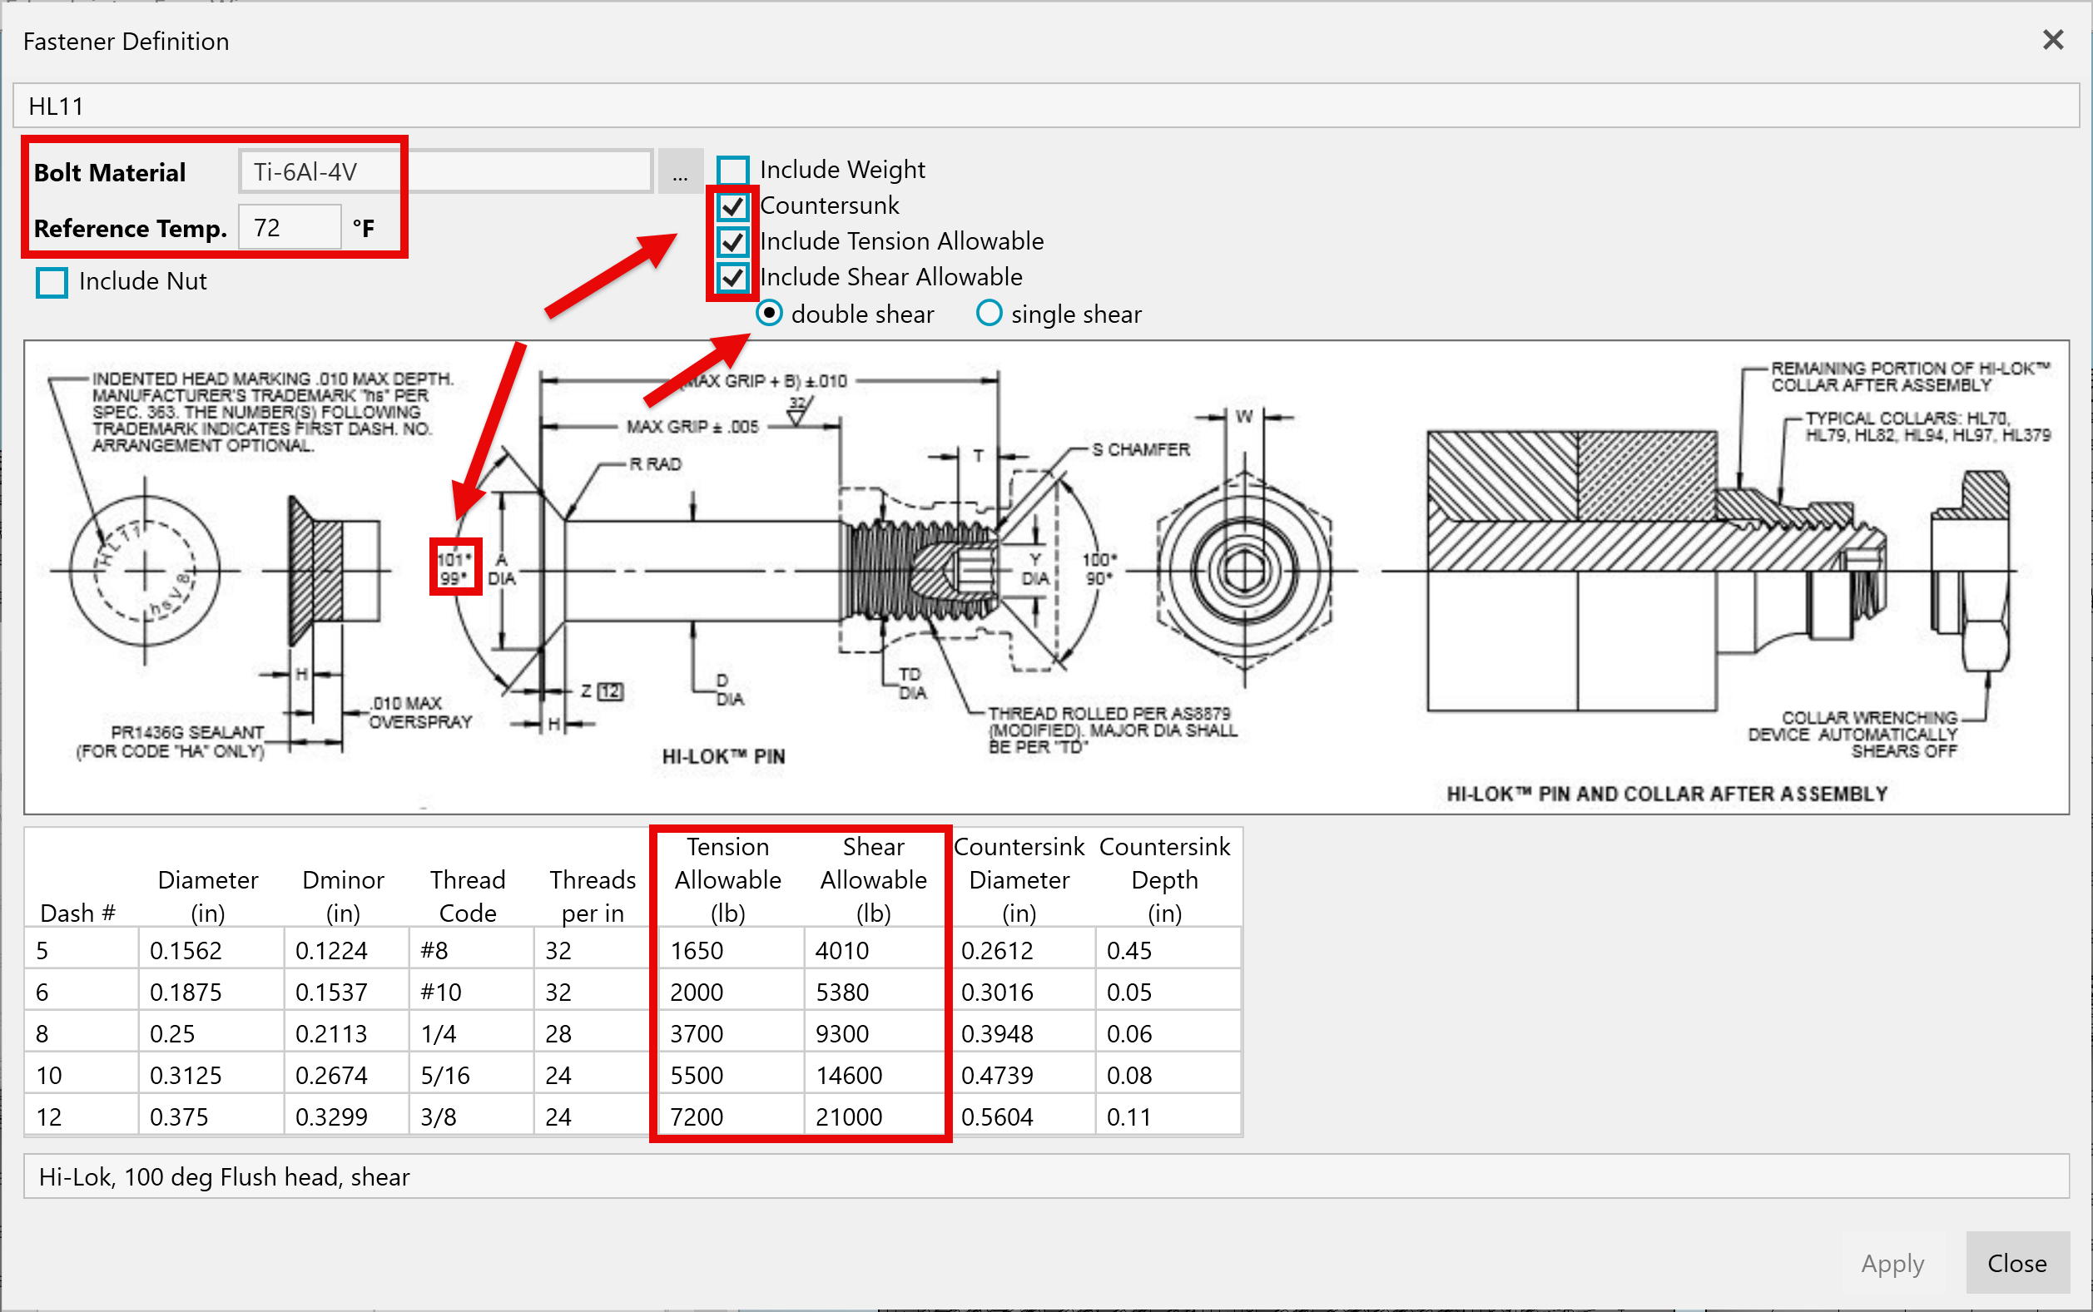Click the Shear Allowable (lb) column header
Screen dimensions: 2093x1312
click(x=874, y=879)
